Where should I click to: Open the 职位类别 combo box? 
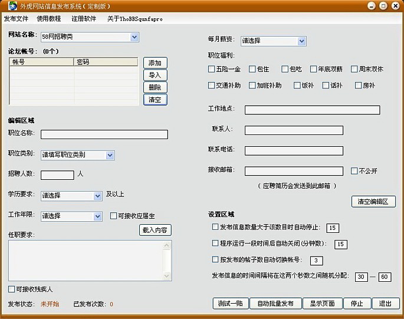coord(77,155)
